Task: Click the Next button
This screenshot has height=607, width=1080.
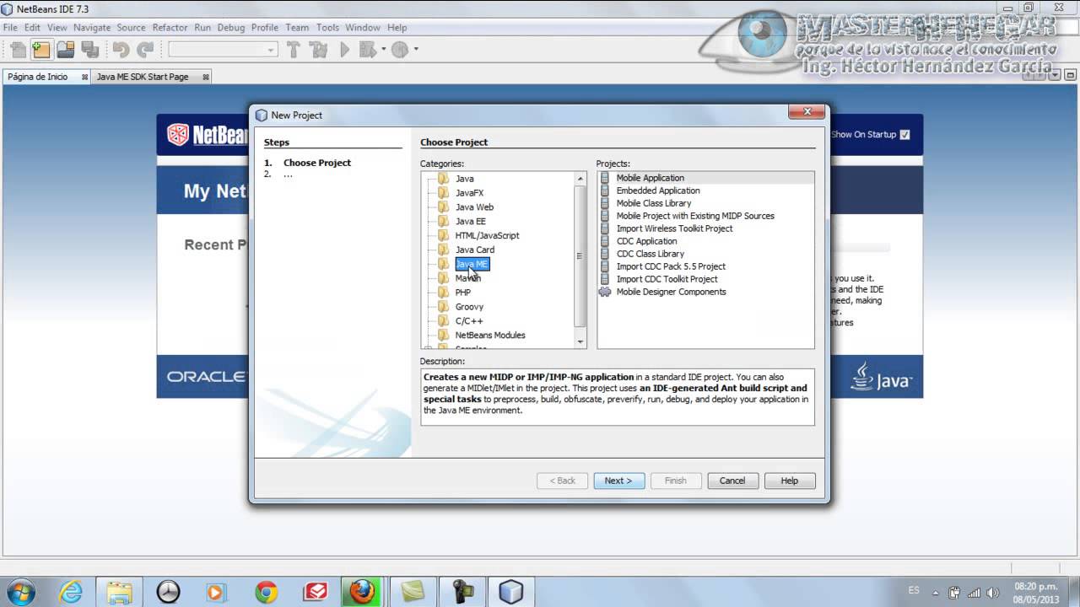Action: [x=618, y=481]
